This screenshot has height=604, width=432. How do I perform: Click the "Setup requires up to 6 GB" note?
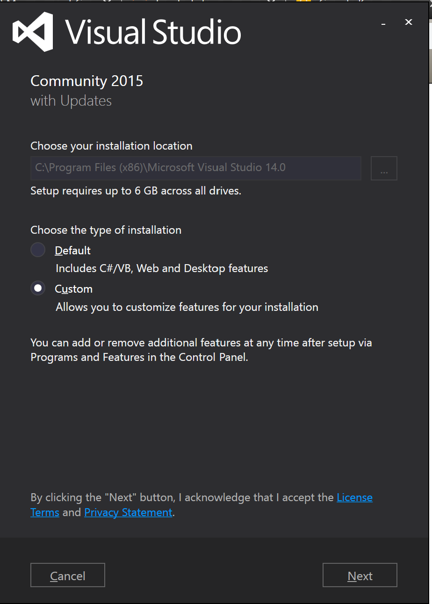(136, 191)
